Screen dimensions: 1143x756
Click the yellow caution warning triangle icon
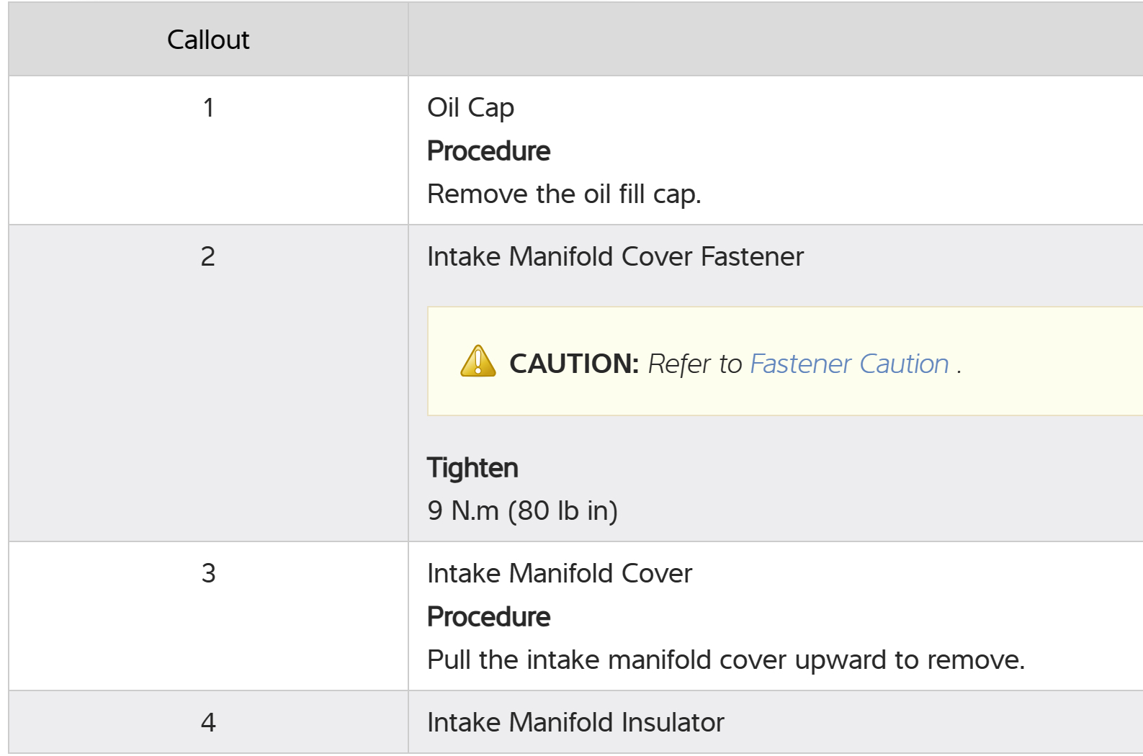[478, 361]
